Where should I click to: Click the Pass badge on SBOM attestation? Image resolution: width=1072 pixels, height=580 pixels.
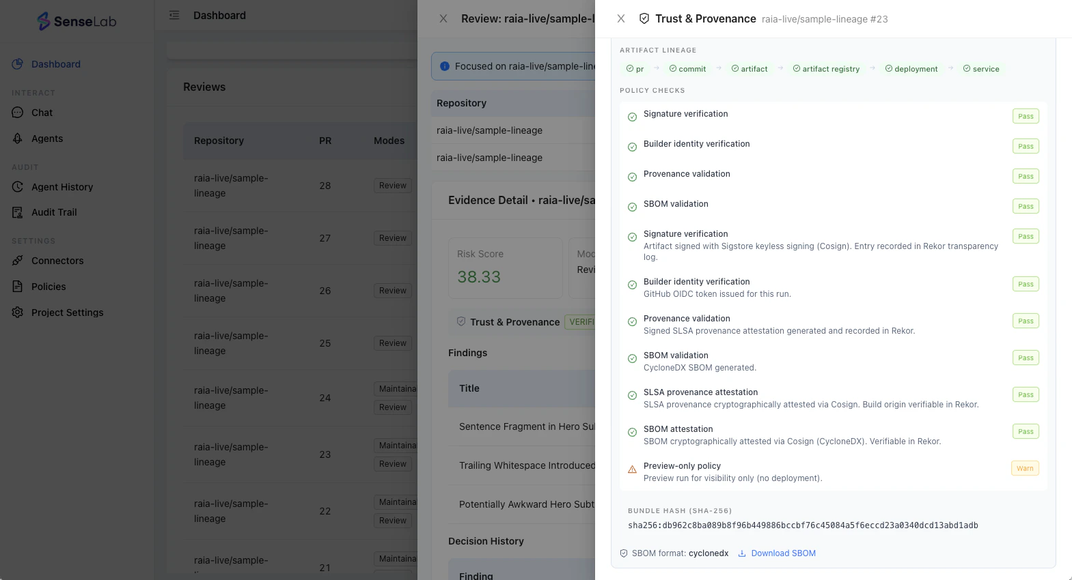pos(1026,431)
